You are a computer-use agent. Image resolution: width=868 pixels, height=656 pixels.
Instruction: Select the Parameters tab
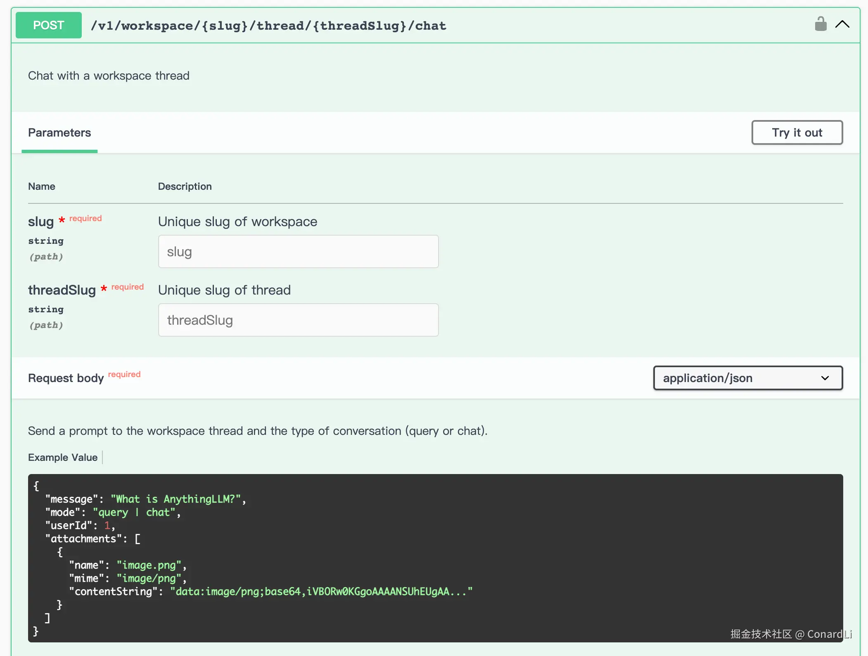click(59, 133)
